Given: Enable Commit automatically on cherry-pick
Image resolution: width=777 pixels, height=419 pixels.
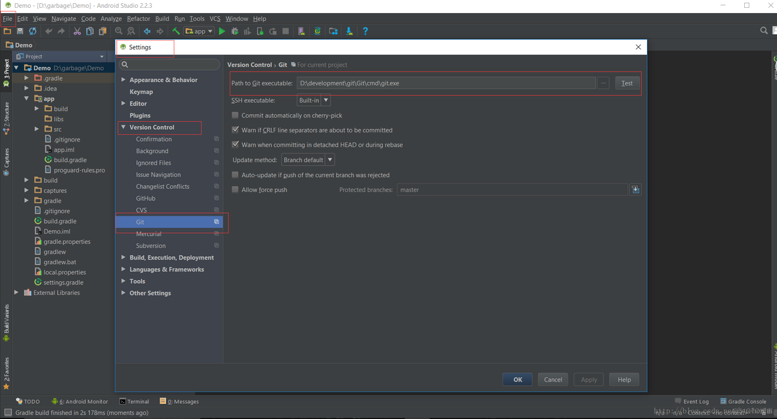Looking at the screenshot, I should tap(236, 115).
